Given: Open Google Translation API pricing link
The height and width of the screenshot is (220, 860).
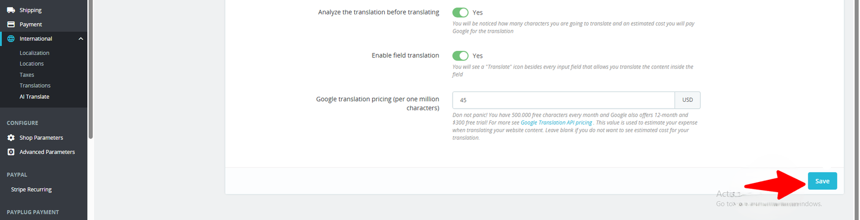Looking at the screenshot, I should (556, 123).
